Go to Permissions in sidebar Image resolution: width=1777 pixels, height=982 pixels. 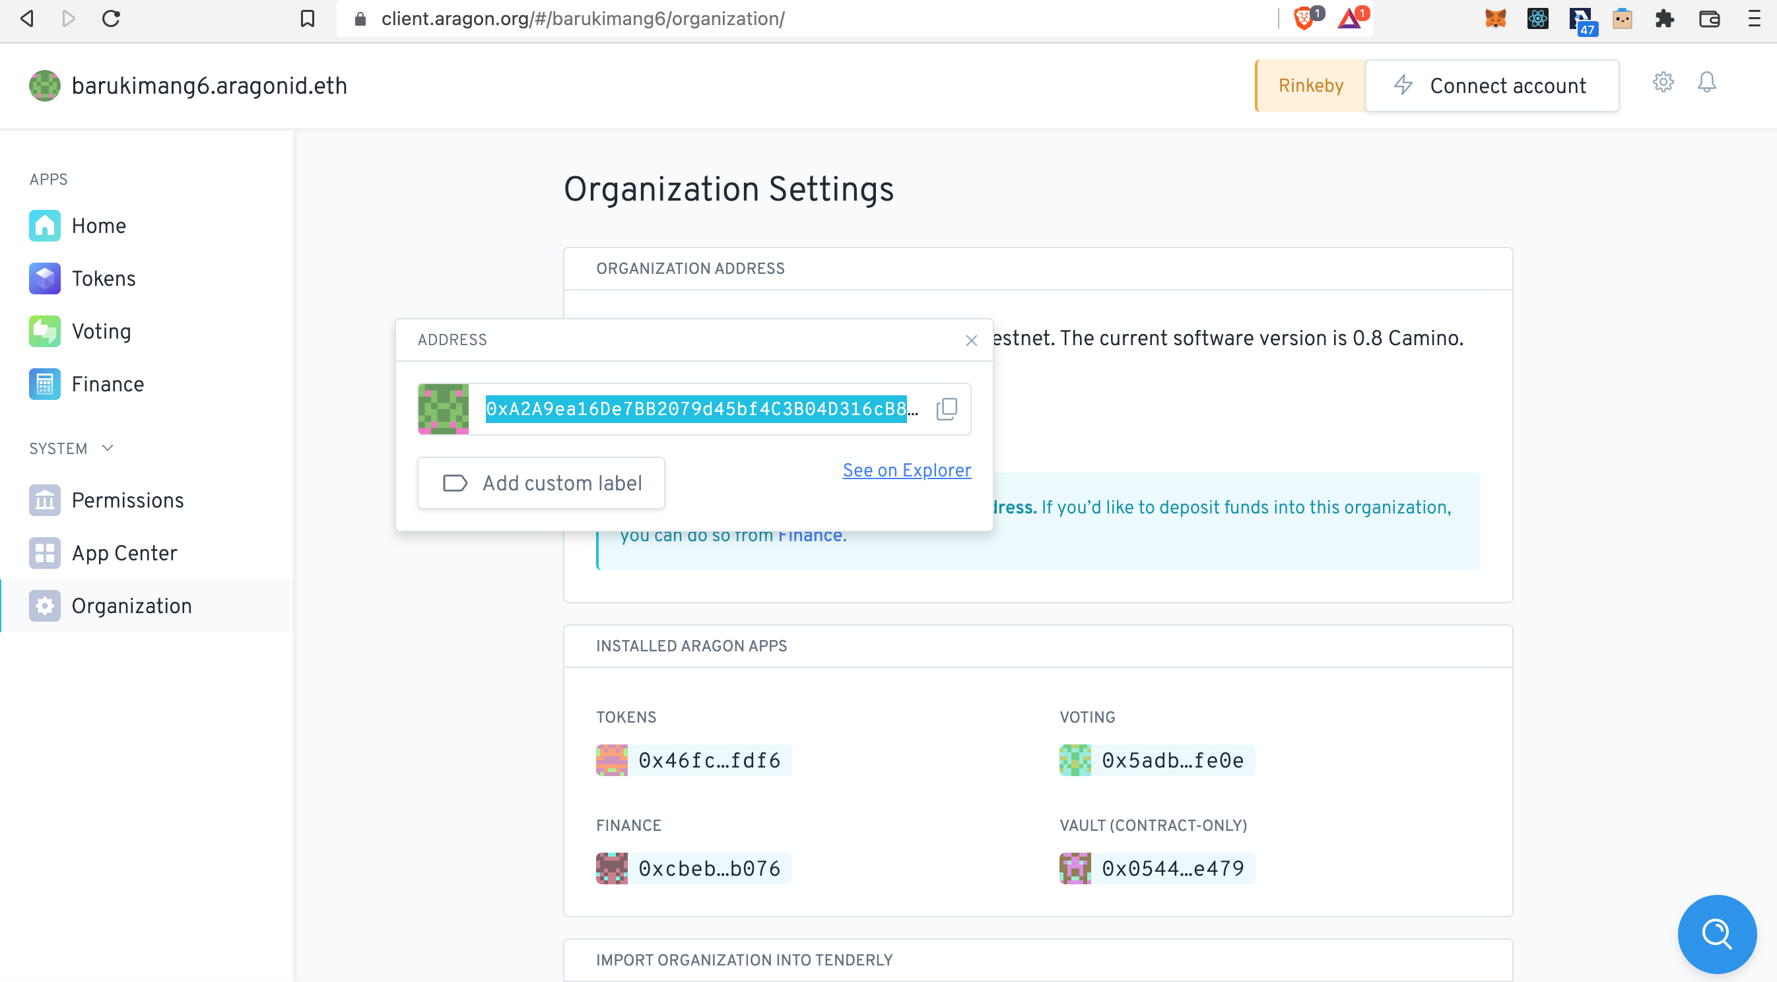[x=127, y=500]
